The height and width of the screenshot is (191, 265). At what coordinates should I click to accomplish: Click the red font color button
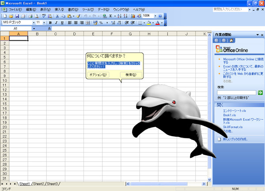click(x=158, y=23)
